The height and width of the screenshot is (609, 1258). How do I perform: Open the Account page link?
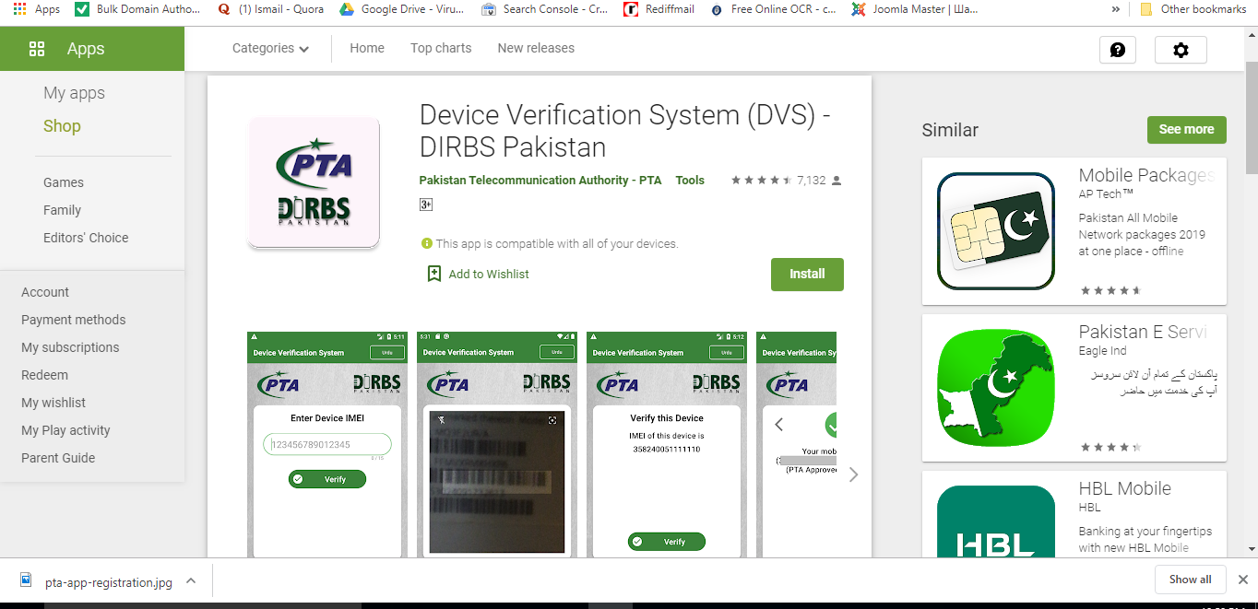point(45,292)
